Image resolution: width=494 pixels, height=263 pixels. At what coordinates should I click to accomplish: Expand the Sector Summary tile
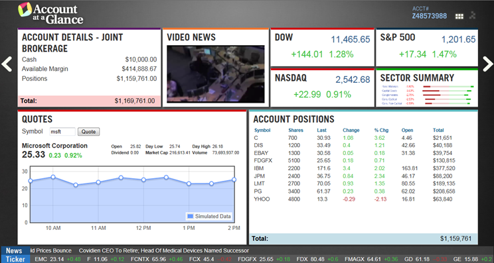[x=427, y=87]
